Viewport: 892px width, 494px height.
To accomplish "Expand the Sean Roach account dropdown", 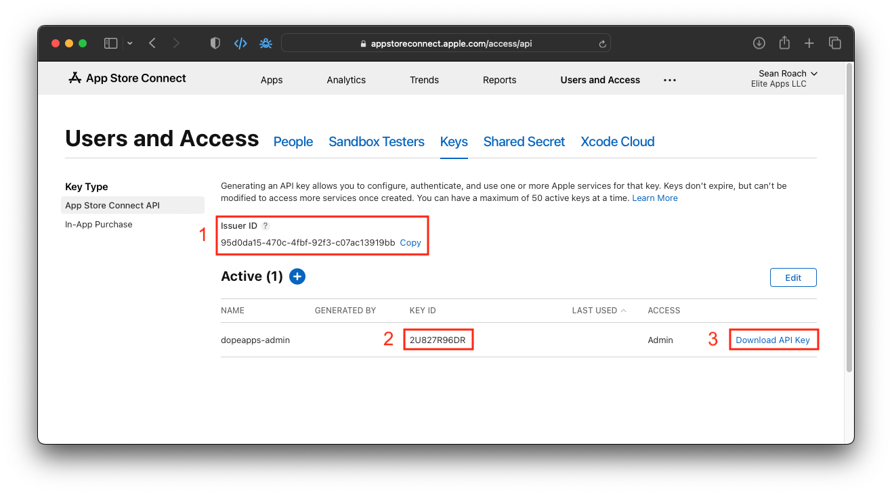I will pyautogui.click(x=788, y=74).
